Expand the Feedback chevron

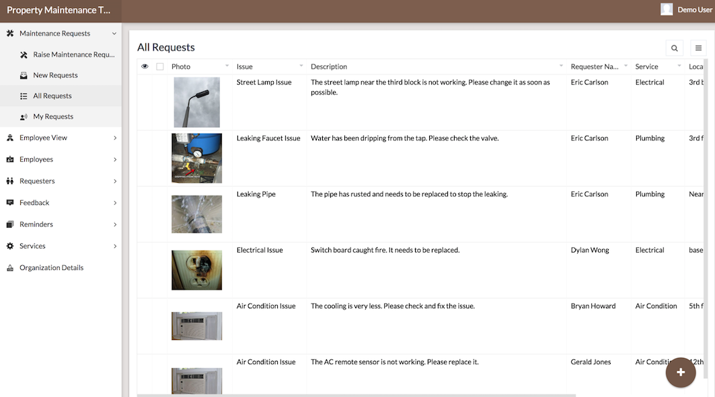115,203
